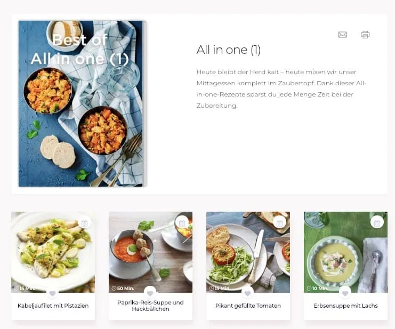This screenshot has height=329, width=395.
Task: Open the stuffed tomatoes recipe image
Action: (x=248, y=252)
